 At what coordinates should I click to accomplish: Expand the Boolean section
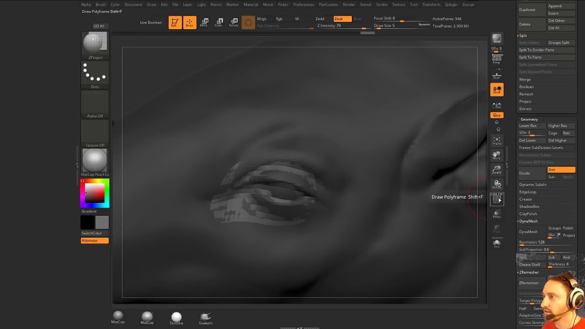point(526,87)
